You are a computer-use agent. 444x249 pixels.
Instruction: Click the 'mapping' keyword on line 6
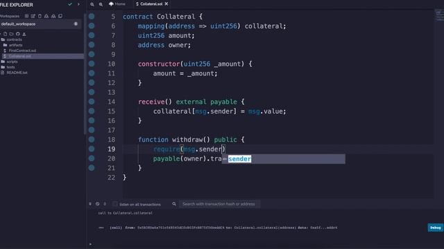click(x=151, y=26)
